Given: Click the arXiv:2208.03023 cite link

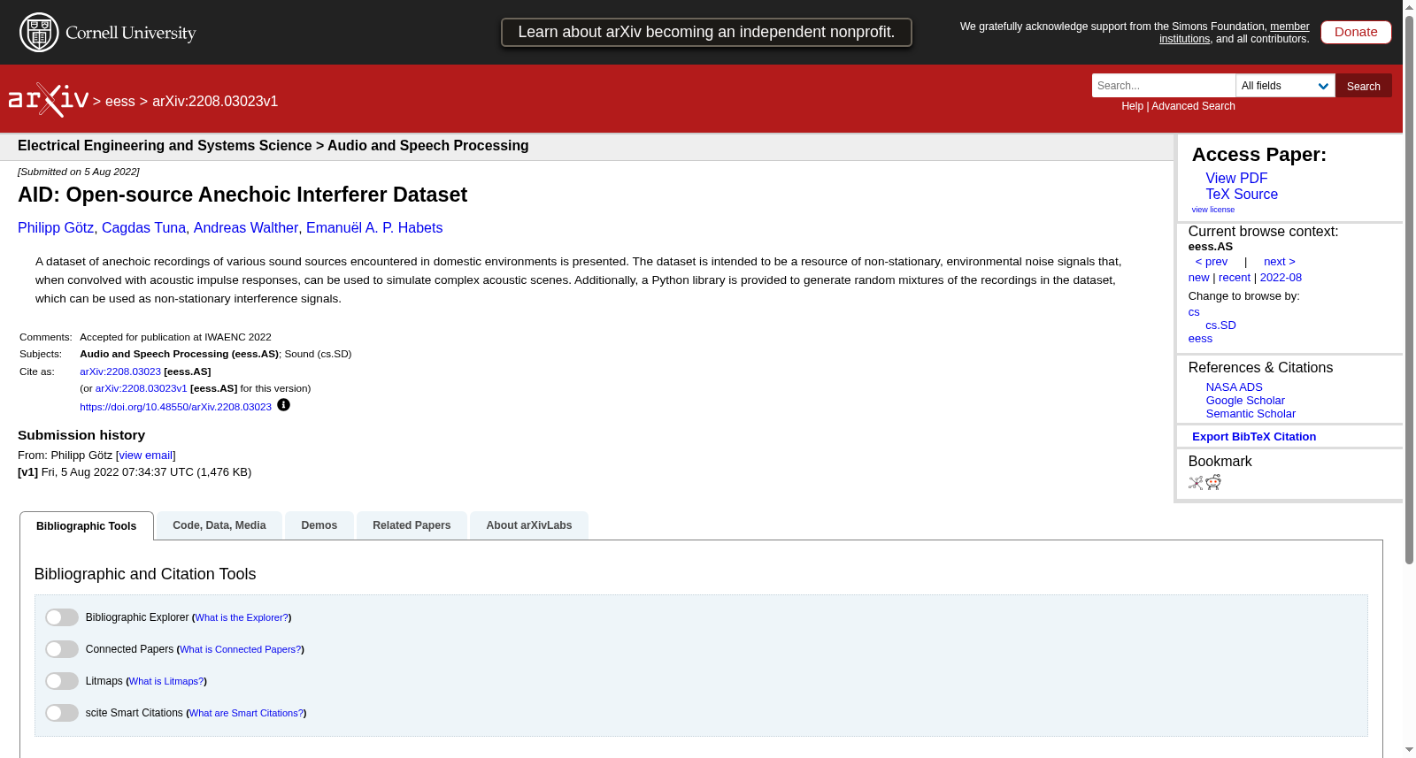Looking at the screenshot, I should tap(120, 371).
